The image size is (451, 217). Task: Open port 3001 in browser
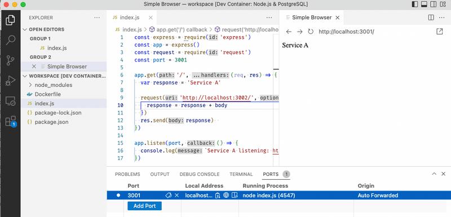[226, 196]
